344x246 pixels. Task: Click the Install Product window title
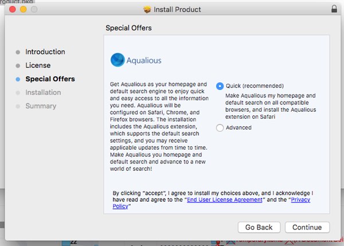(177, 9)
